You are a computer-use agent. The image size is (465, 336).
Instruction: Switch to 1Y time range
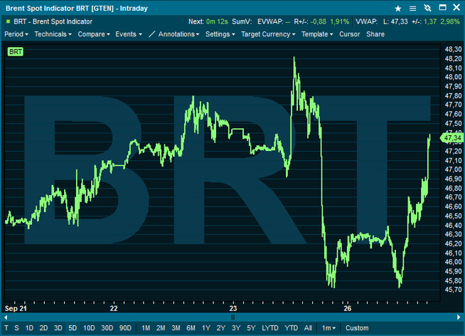pos(206,328)
